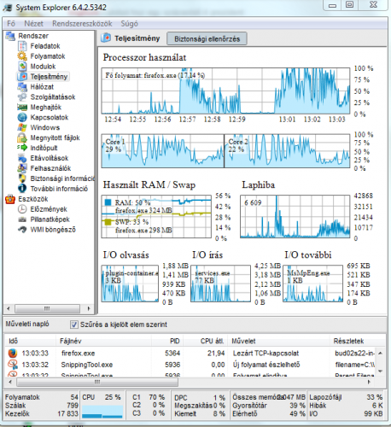Click the Core 1 graph
Screen dimensions: 391x427
(x=163, y=151)
